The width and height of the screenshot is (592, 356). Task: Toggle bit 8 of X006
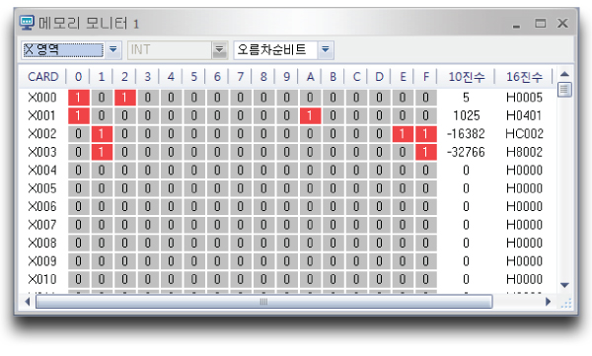263,206
